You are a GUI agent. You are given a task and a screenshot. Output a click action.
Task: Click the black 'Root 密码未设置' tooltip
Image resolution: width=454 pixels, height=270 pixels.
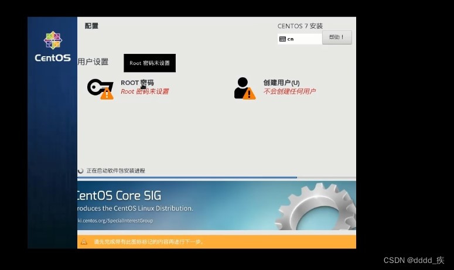pos(150,63)
